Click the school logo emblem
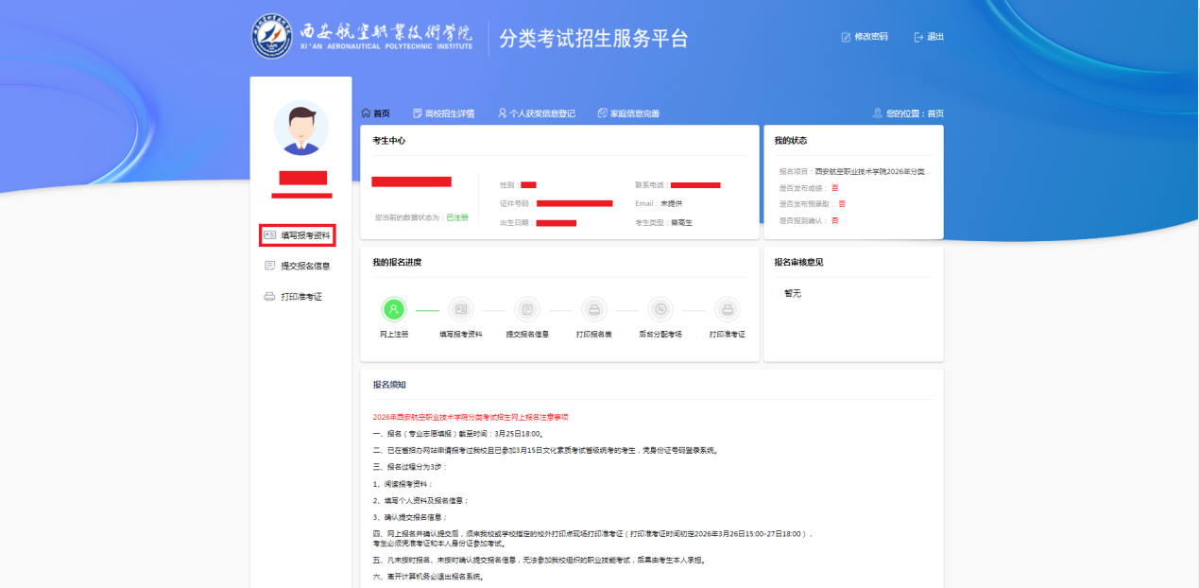 272,37
